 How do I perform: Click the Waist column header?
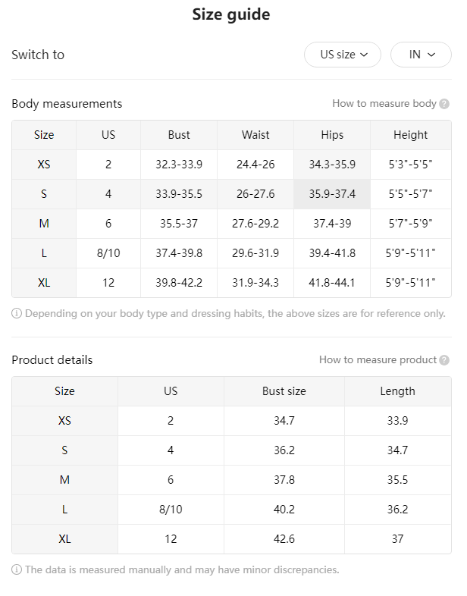[x=255, y=135]
